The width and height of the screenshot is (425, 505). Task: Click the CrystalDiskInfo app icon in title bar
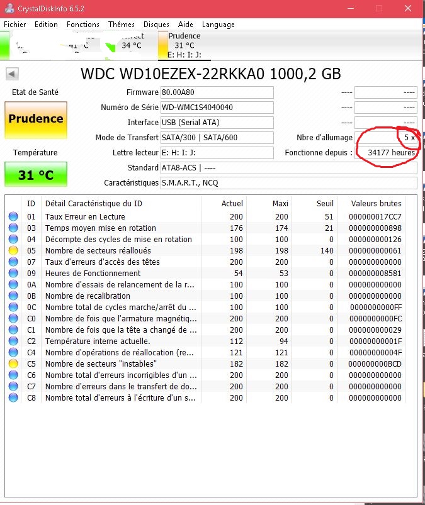pyautogui.click(x=9, y=8)
